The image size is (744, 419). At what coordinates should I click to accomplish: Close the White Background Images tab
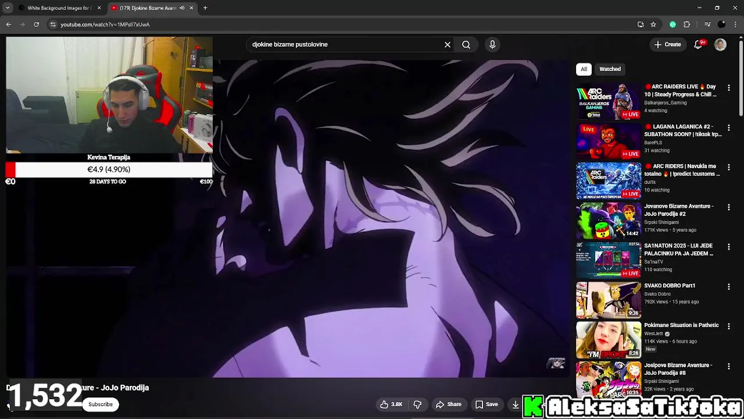pyautogui.click(x=99, y=8)
